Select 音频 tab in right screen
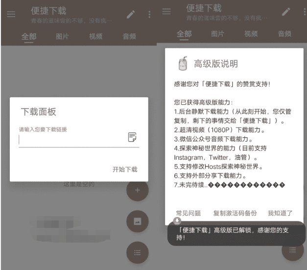Image resolution: width=307 pixels, height=270 pixels. click(x=284, y=34)
